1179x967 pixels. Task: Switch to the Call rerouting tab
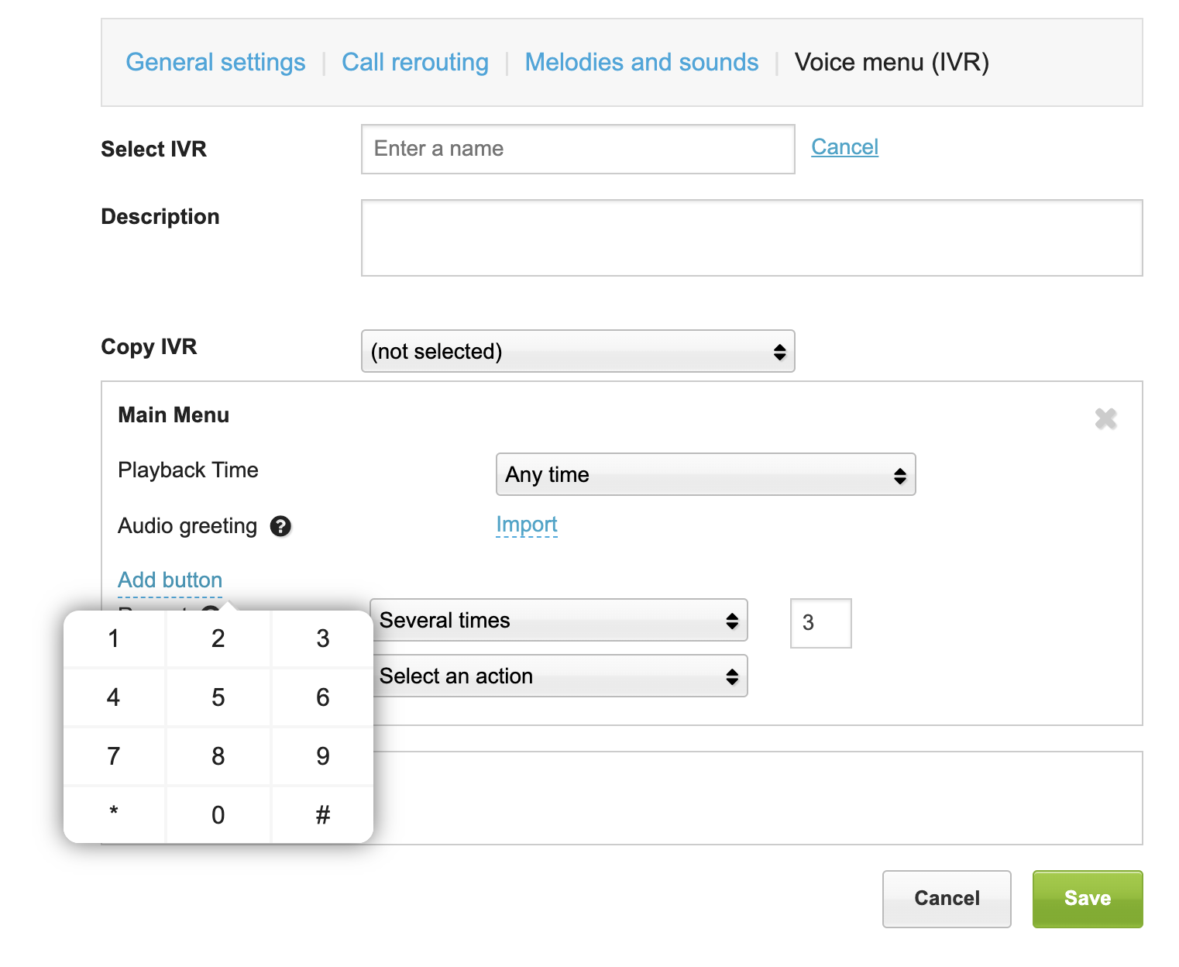415,62
